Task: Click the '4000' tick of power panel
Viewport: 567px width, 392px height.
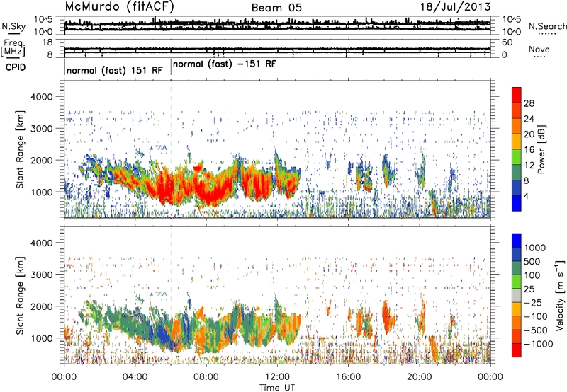Action: [42, 97]
